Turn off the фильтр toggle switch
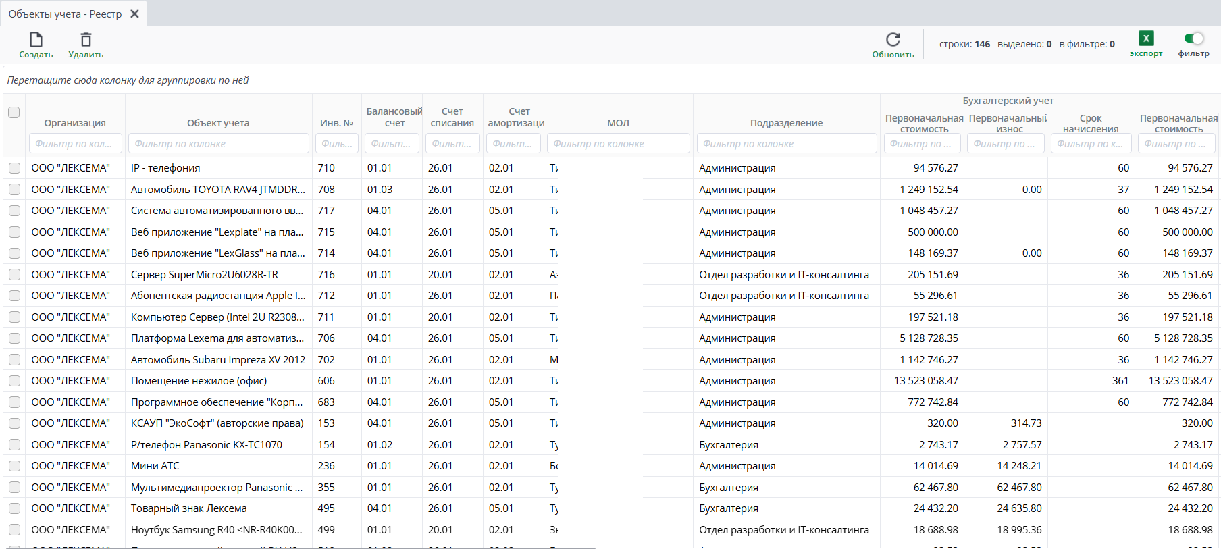 click(x=1193, y=38)
